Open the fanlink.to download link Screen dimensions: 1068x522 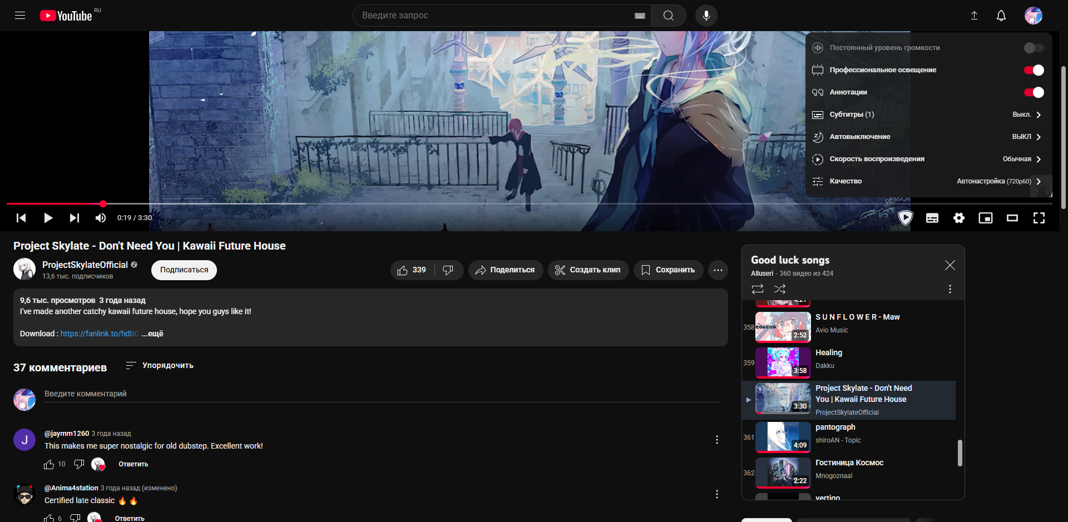coord(100,334)
